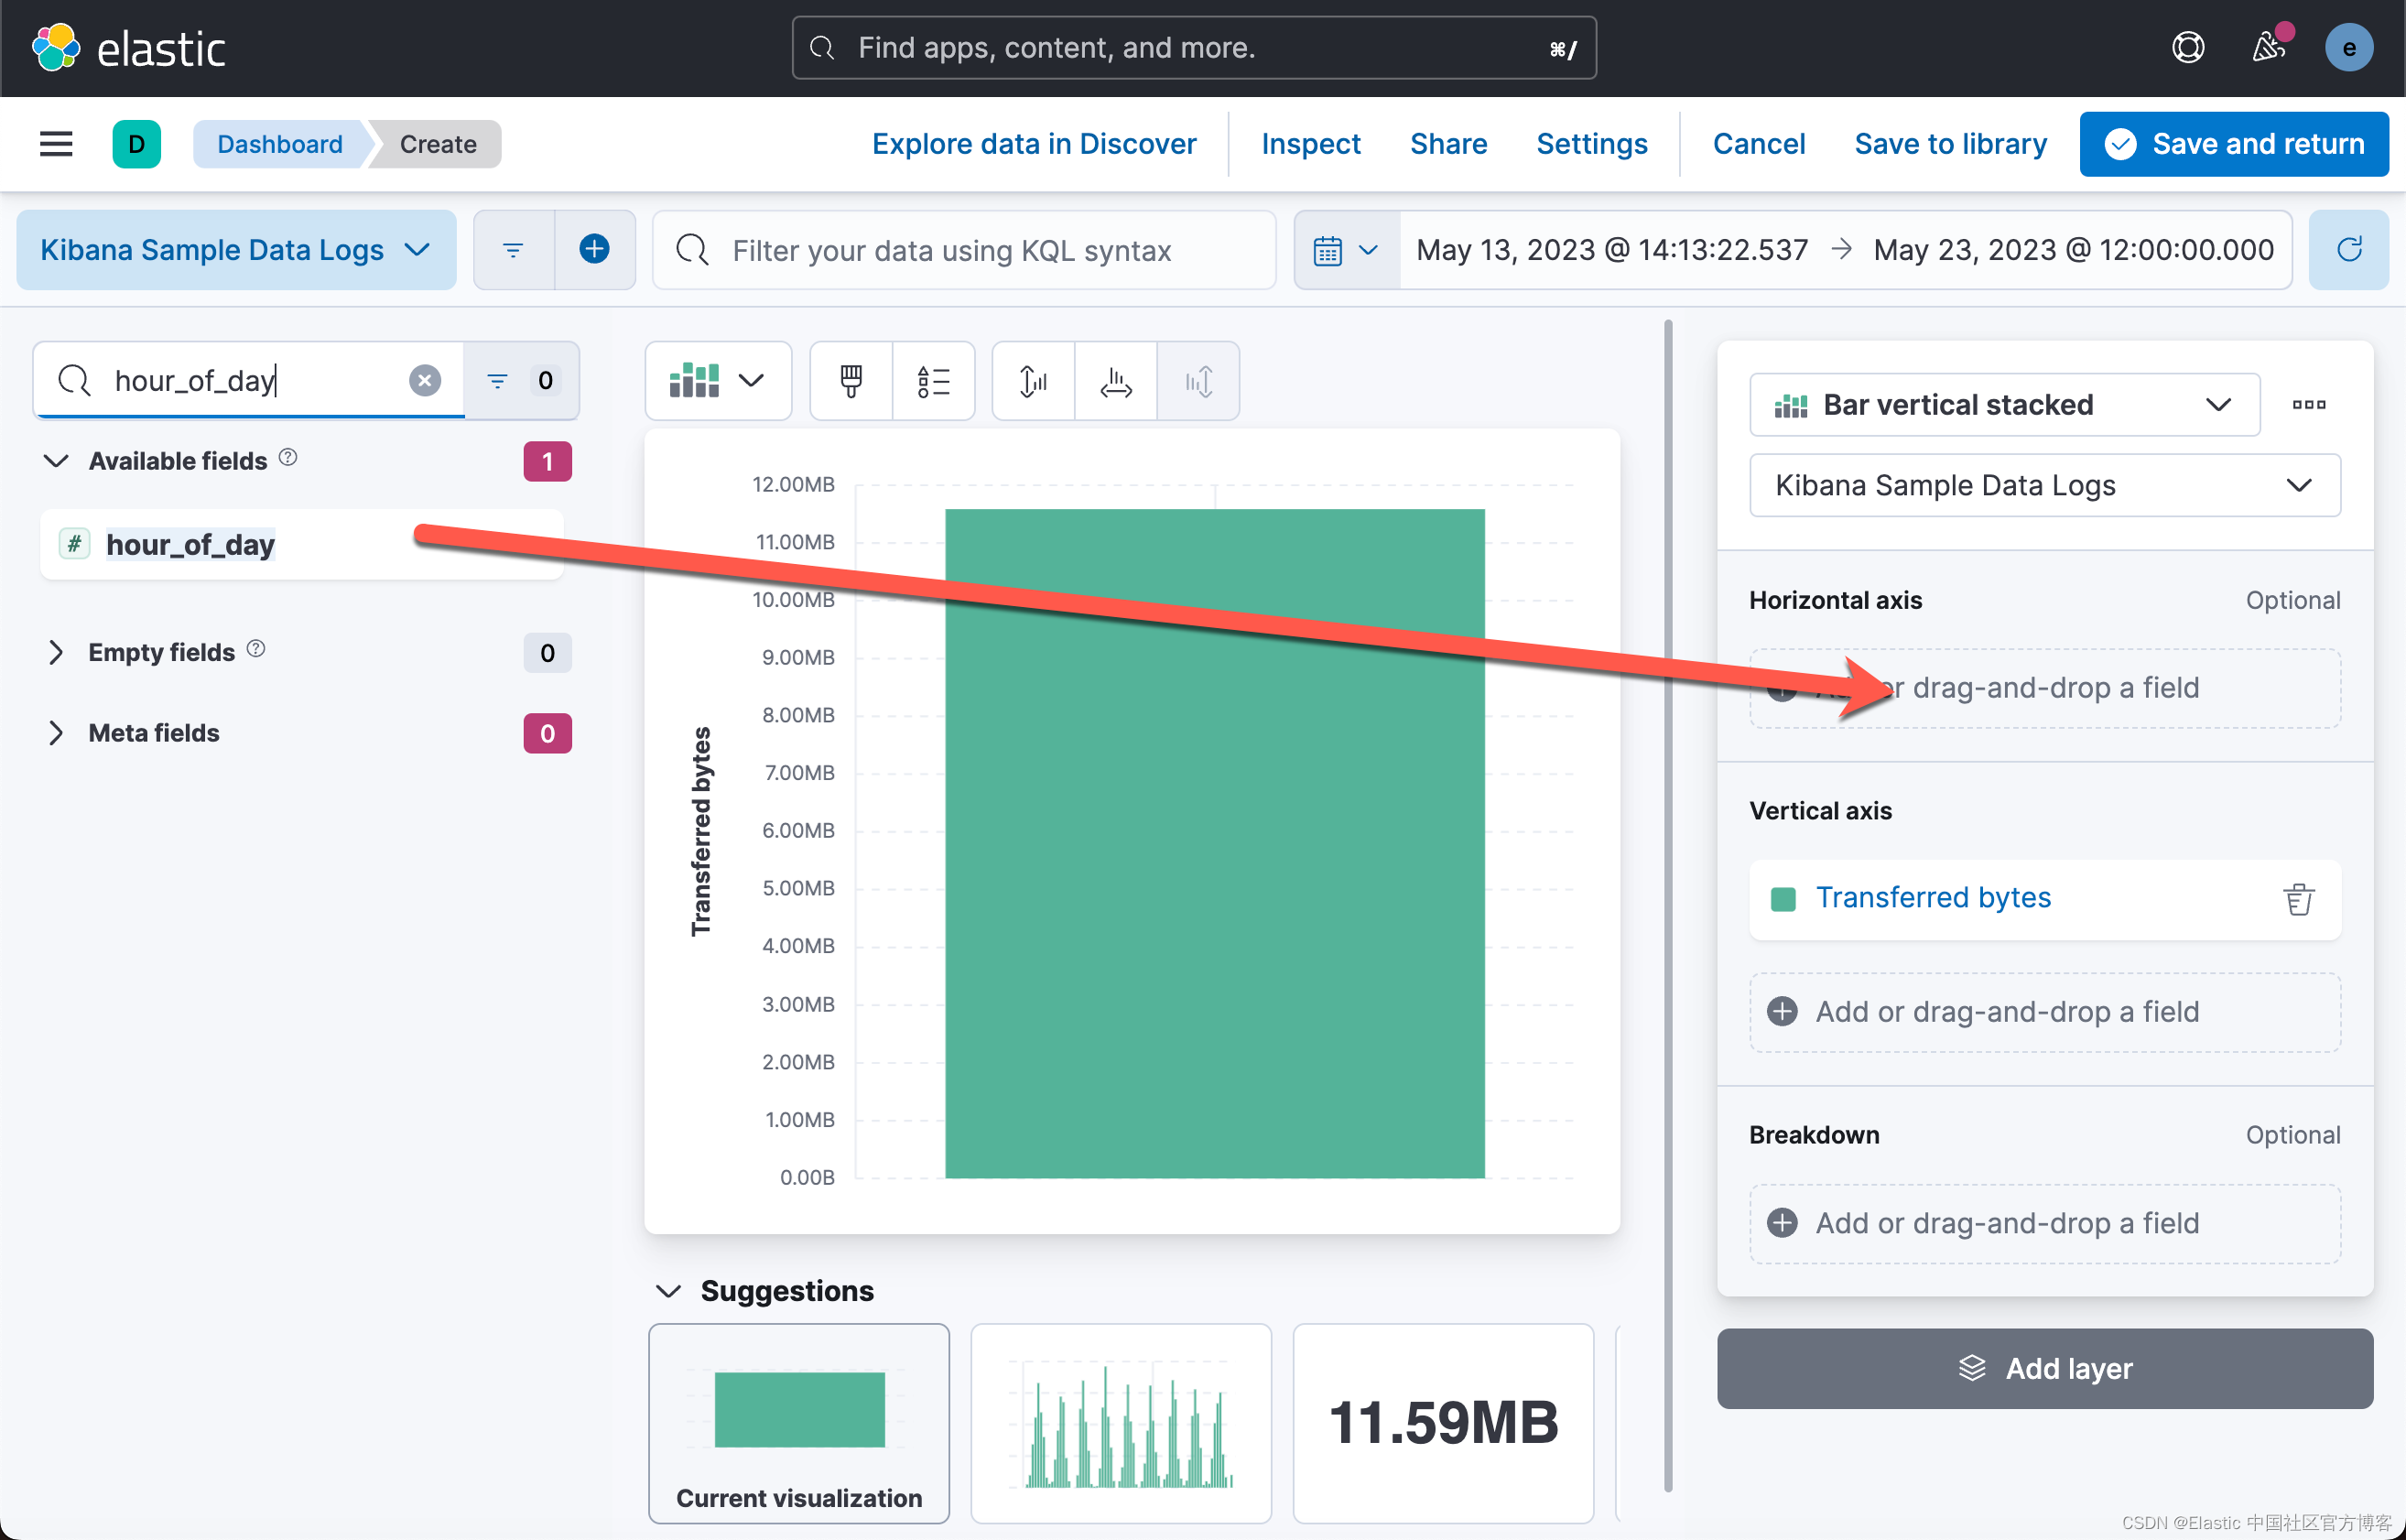Refresh the query results
This screenshot has height=1540, width=2406.
coord(2349,250)
